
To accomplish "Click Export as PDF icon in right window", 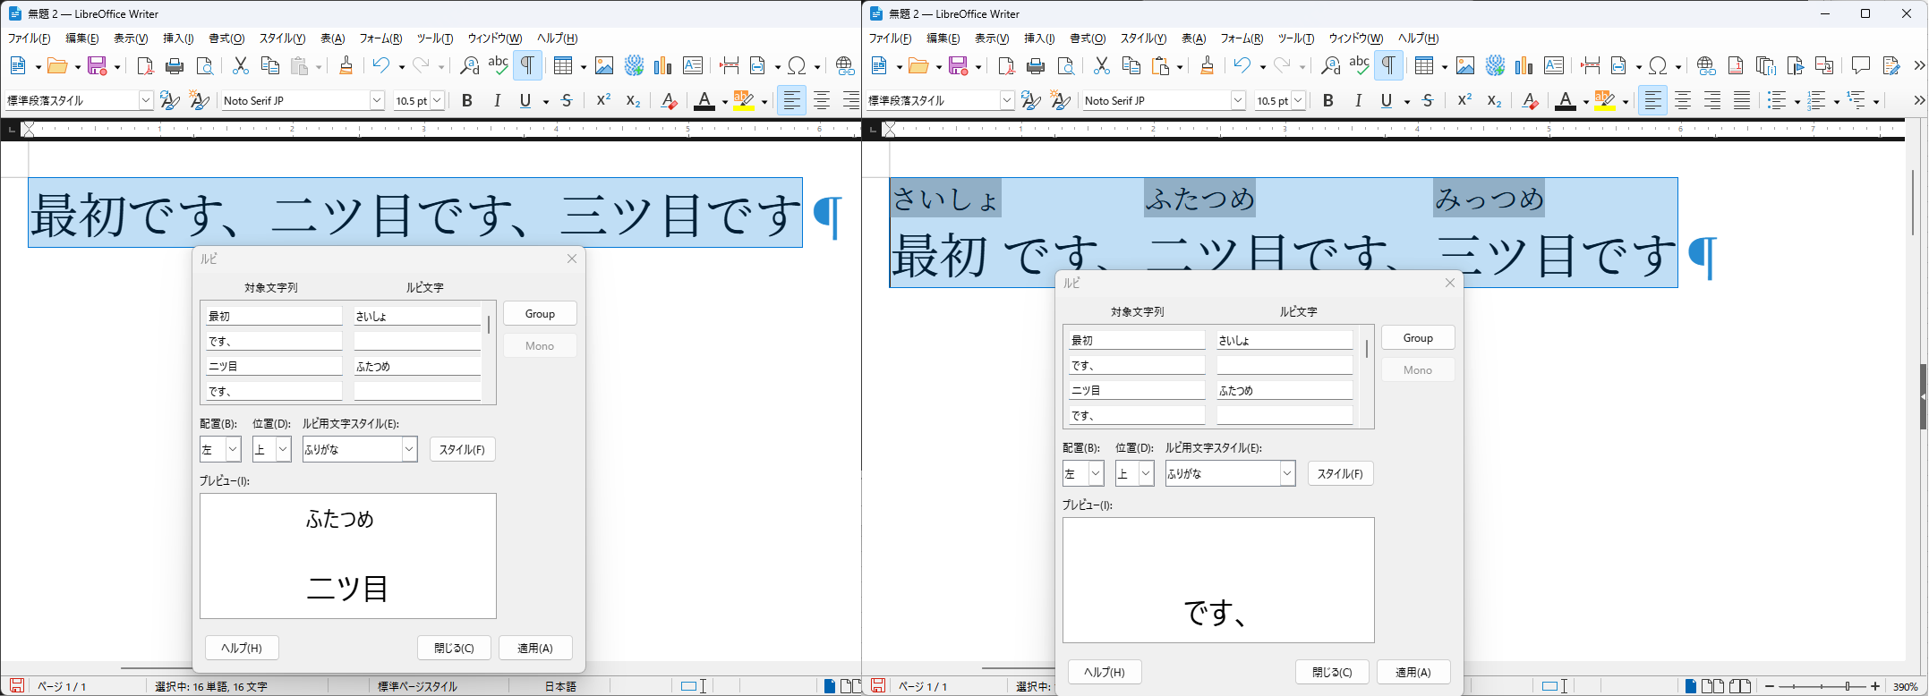I will [x=1006, y=66].
